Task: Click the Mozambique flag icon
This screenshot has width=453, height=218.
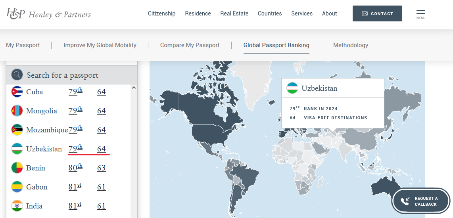Action: (17, 130)
